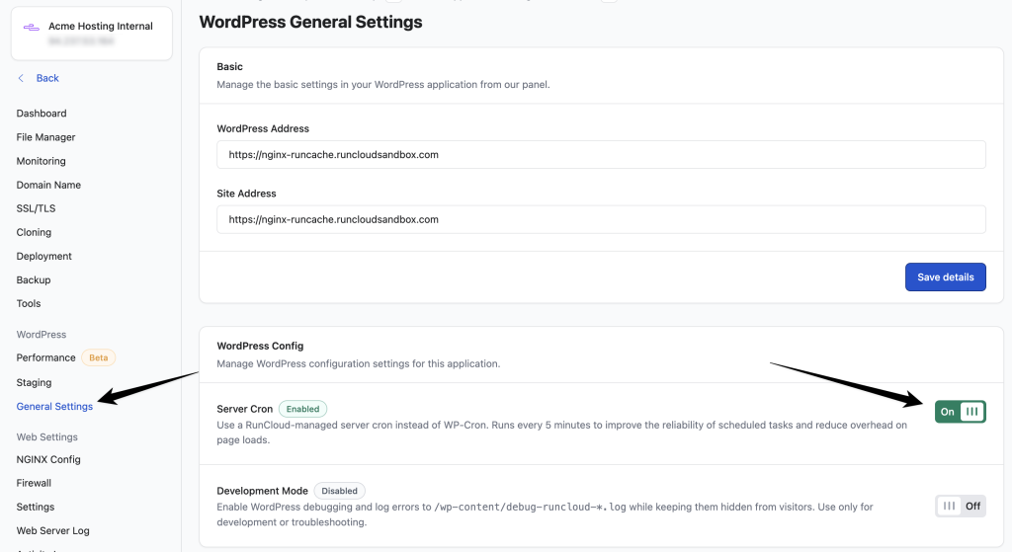Click the WordPress Config section title
The width and height of the screenshot is (1012, 552).
point(260,346)
